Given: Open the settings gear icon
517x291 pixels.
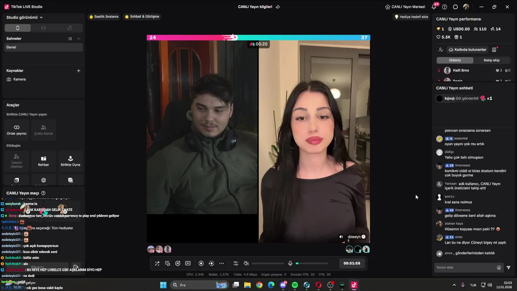Looking at the screenshot, I should click(x=456, y=7).
